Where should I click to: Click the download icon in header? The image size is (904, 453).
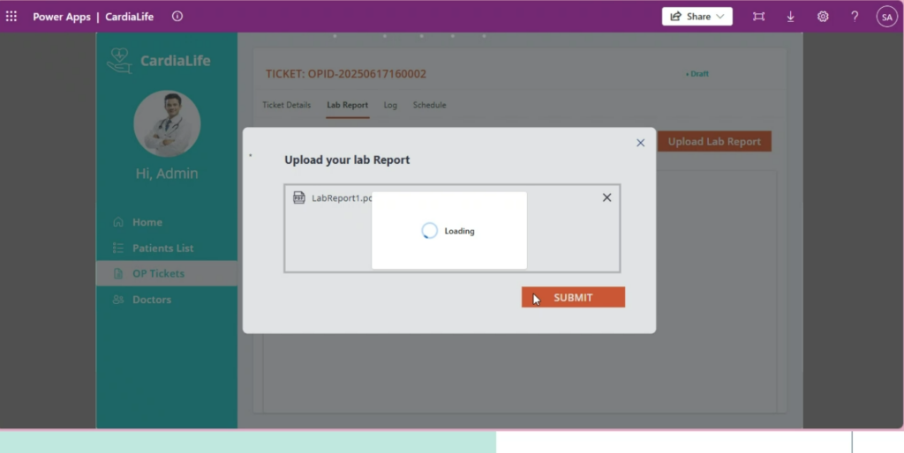point(790,17)
